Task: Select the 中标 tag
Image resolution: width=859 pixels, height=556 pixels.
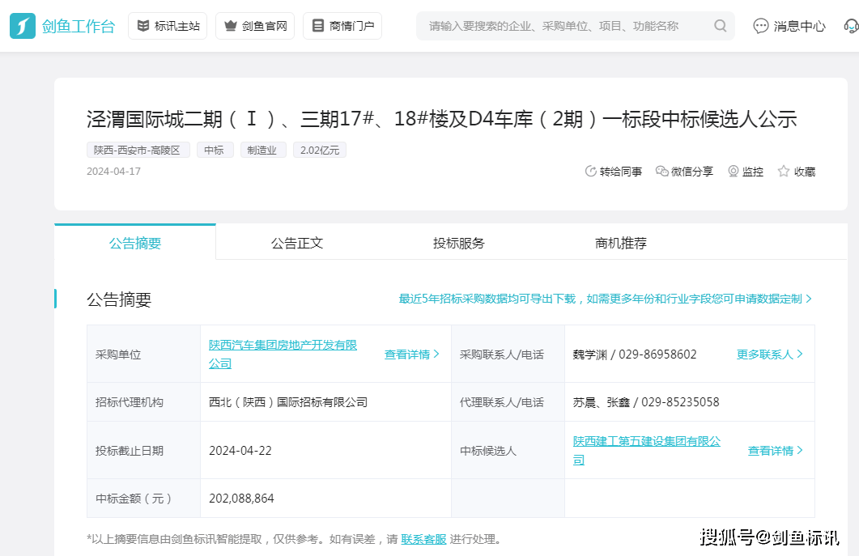Action: coord(214,150)
